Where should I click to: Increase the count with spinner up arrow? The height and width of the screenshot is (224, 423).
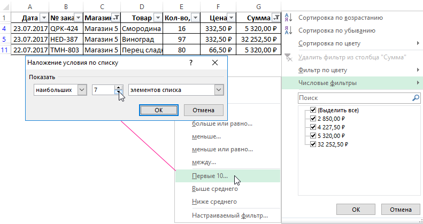tap(118, 87)
